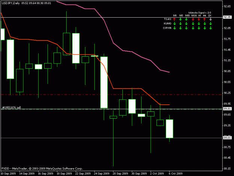
Task: Click the USDJPY,Daily chart title text
Action: click(11, 3)
